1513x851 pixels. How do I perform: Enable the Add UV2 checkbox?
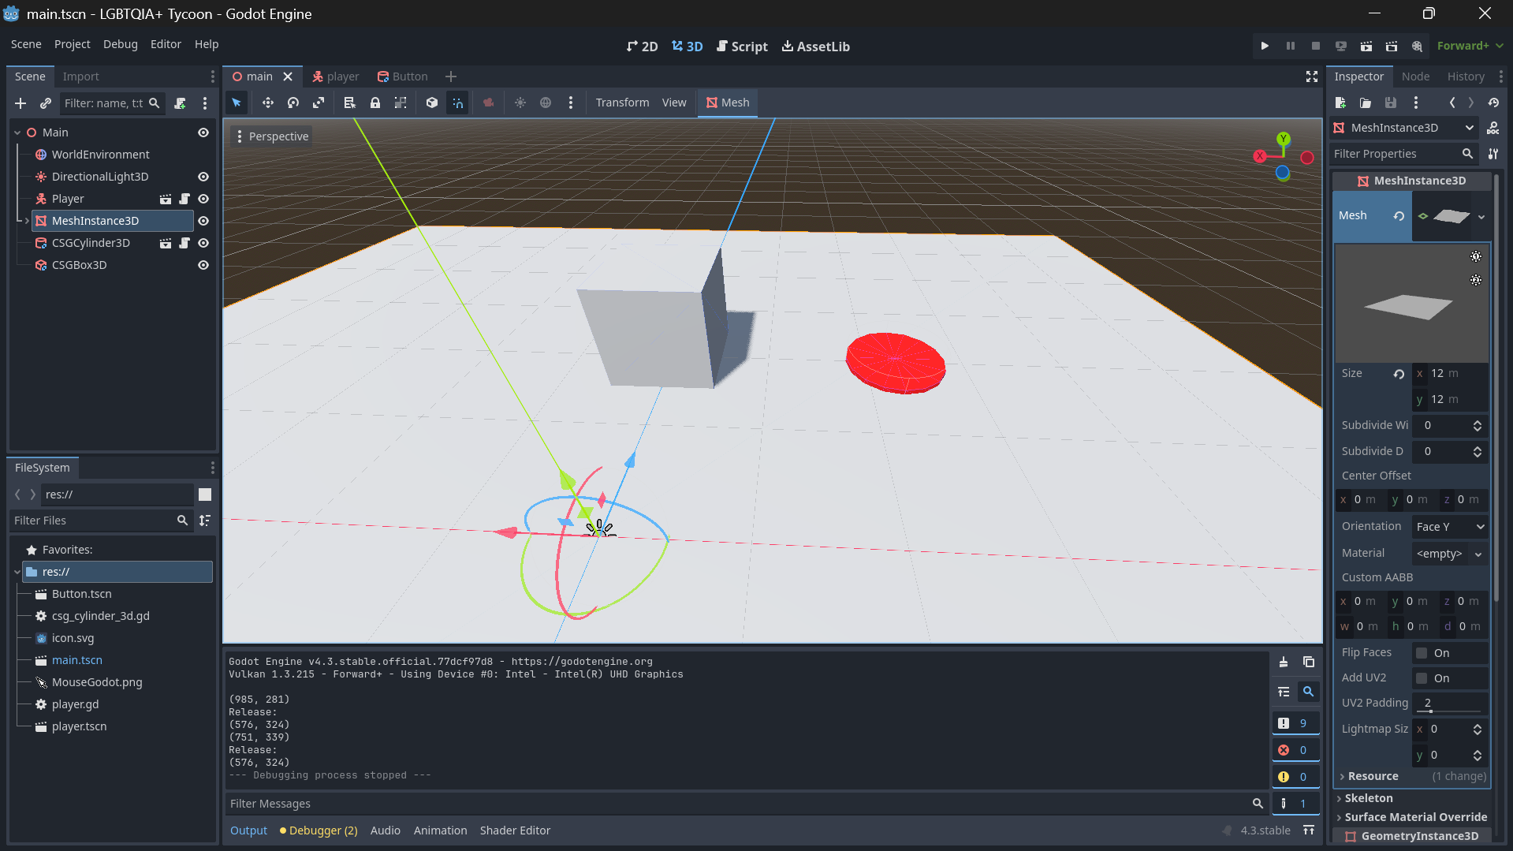click(1422, 678)
